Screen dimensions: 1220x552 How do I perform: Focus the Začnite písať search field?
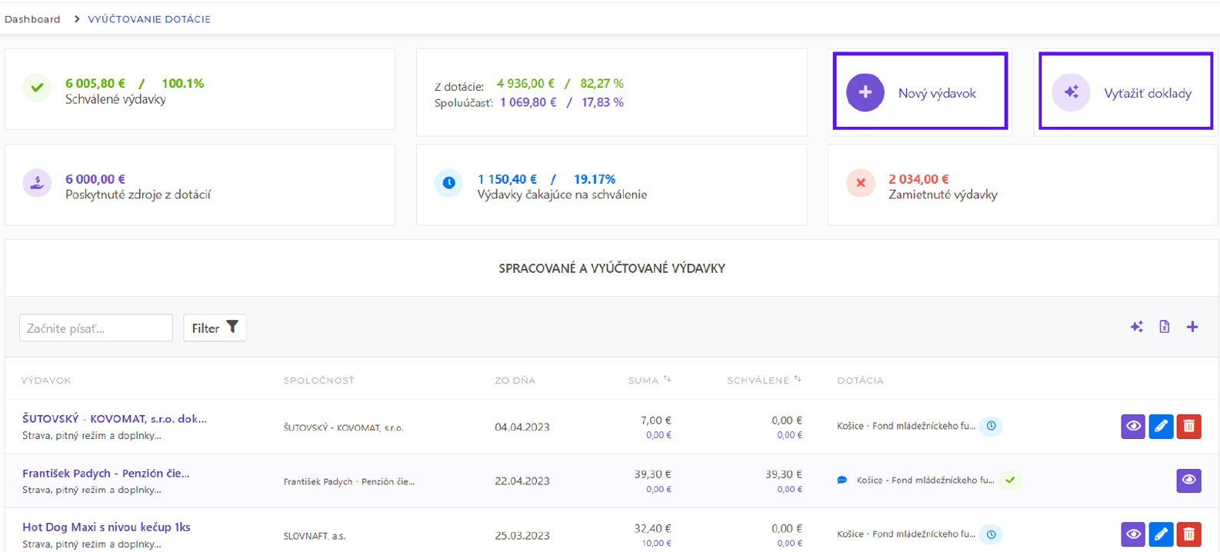[96, 328]
